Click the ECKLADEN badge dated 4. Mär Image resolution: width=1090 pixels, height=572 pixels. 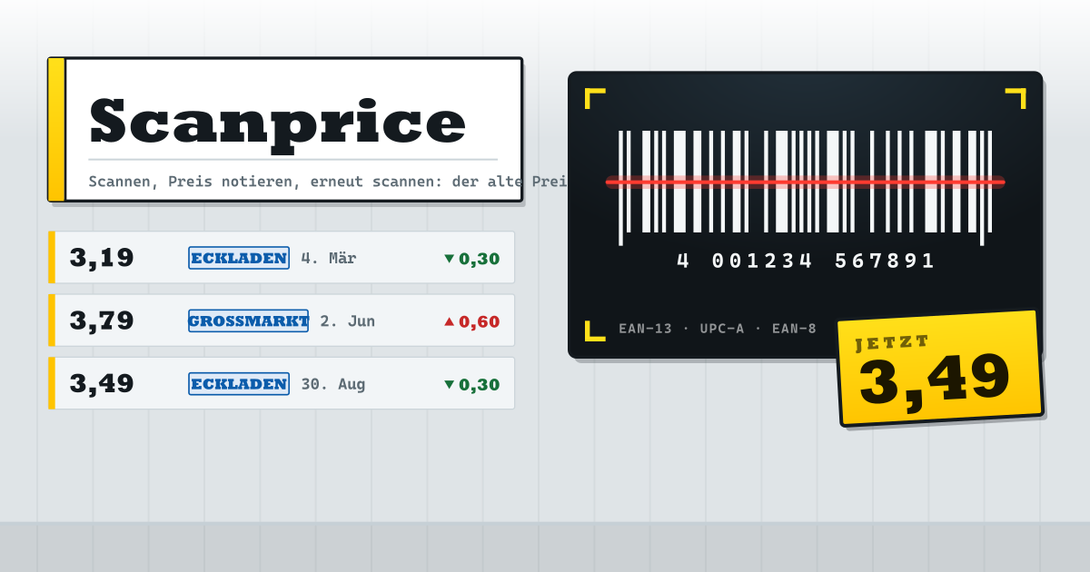click(x=239, y=258)
